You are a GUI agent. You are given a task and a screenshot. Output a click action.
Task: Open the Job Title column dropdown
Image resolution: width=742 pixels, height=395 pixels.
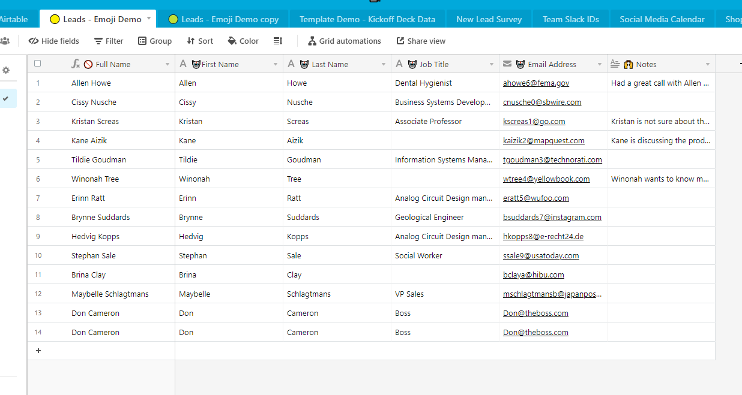coord(492,64)
